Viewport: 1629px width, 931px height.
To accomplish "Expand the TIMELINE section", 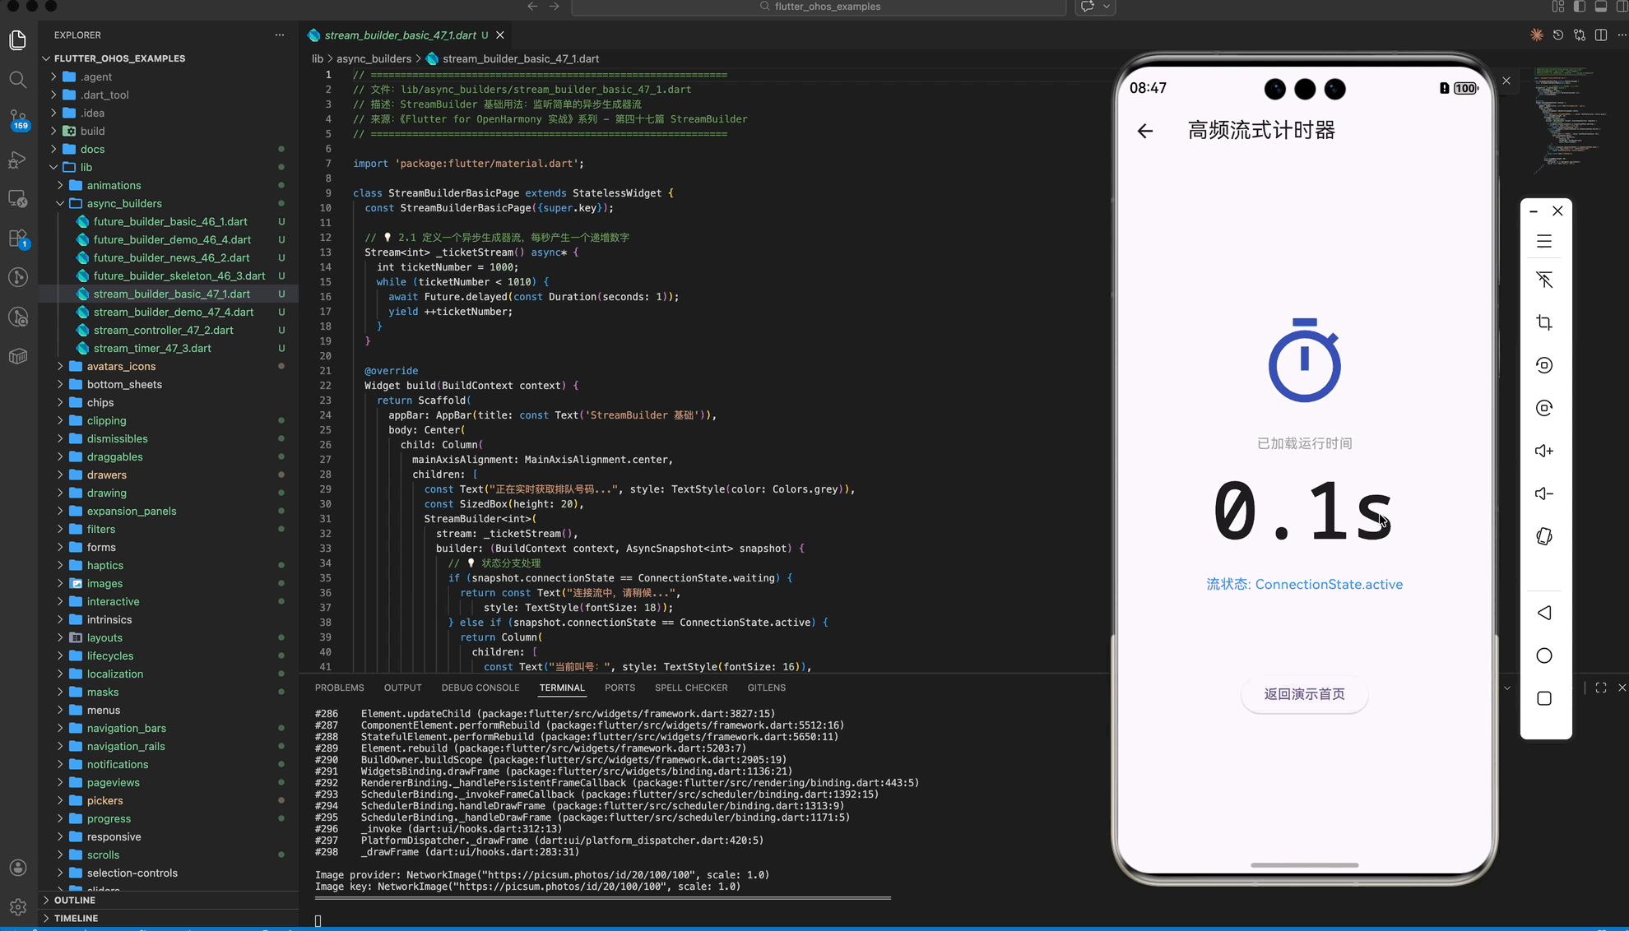I will pyautogui.click(x=76, y=918).
